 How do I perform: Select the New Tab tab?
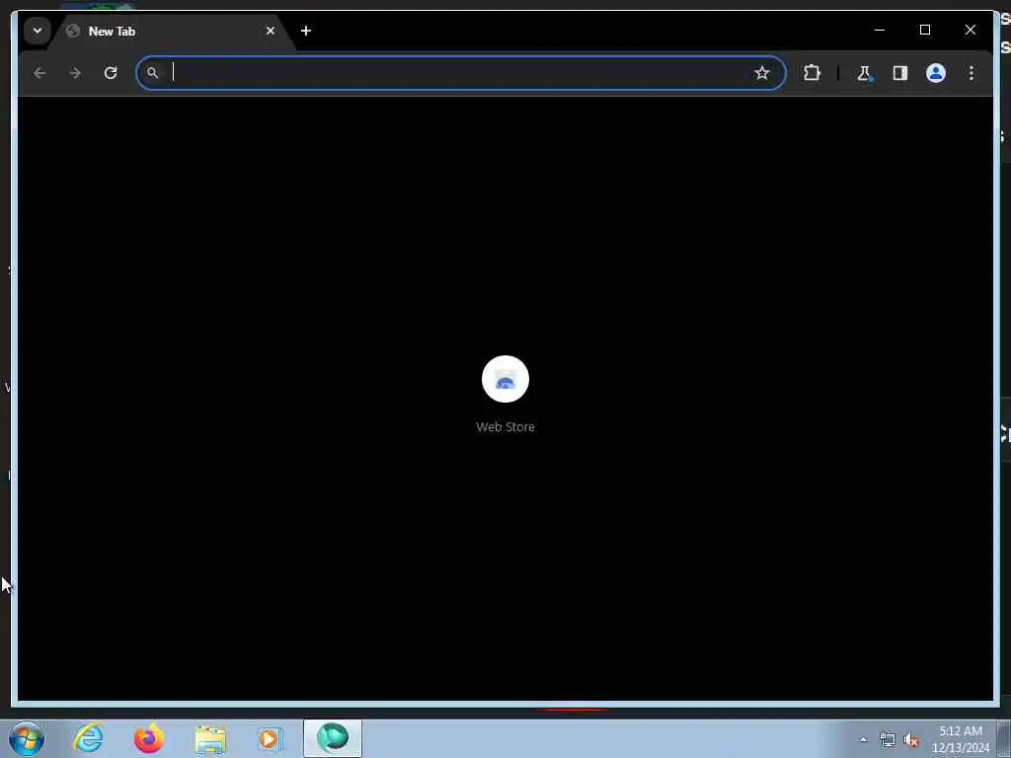tap(173, 31)
